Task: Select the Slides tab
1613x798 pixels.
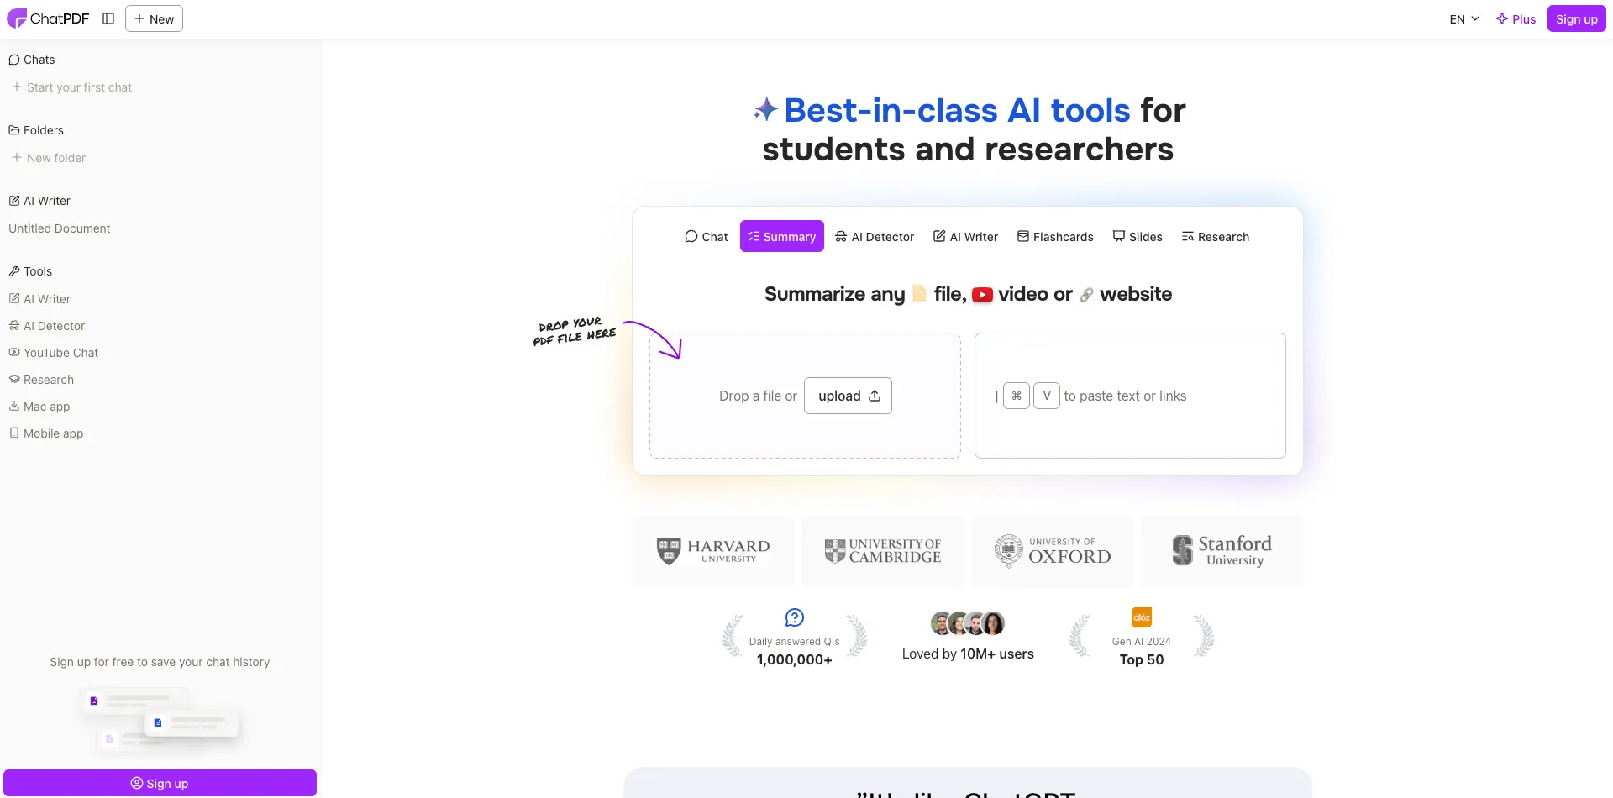Action: click(x=1138, y=236)
